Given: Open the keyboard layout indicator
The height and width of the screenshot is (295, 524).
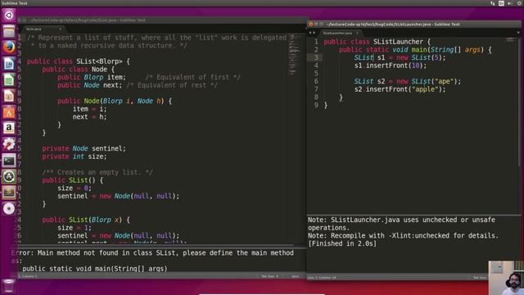Looking at the screenshot, I should [x=501, y=3].
